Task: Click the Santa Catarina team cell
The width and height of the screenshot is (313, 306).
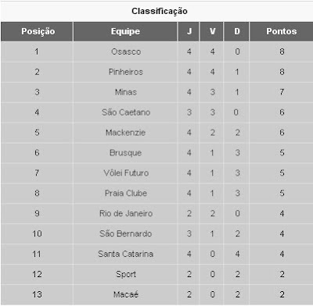Action: click(125, 254)
